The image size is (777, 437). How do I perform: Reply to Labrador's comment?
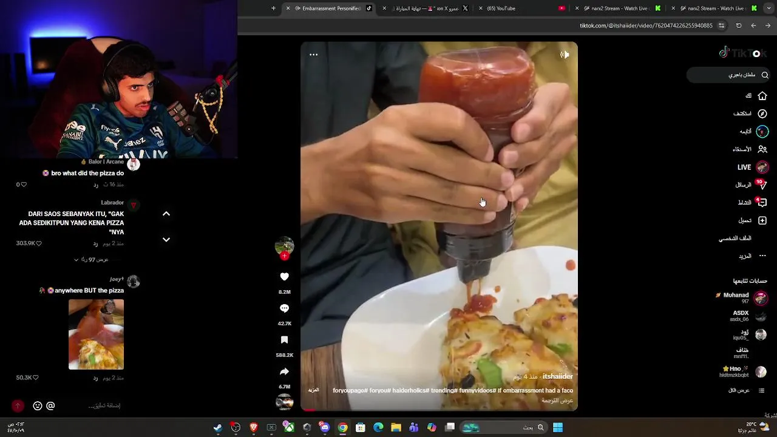(x=95, y=243)
